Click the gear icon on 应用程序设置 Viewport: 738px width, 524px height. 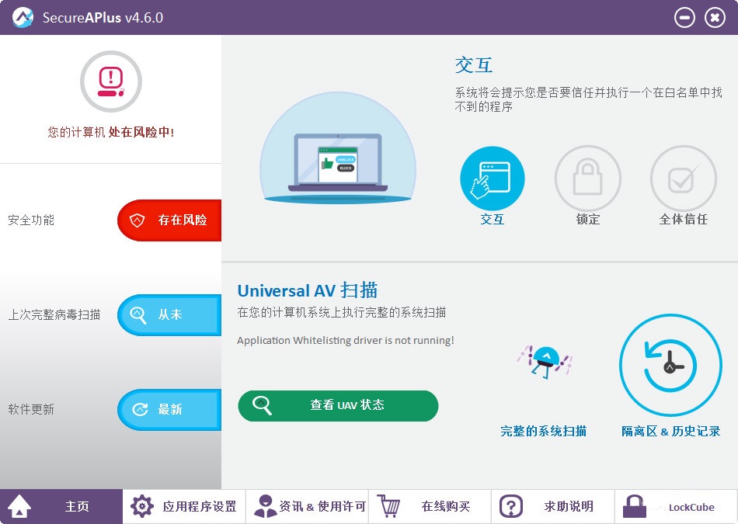[141, 505]
